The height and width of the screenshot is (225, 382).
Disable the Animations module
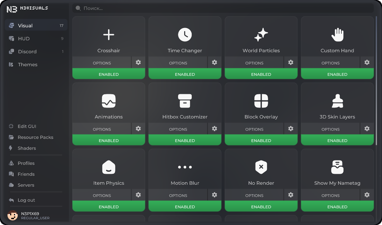point(109,140)
